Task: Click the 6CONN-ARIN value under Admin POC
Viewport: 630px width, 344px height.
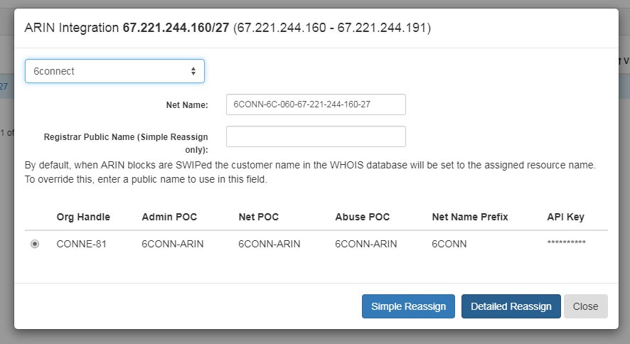Action: pos(173,244)
